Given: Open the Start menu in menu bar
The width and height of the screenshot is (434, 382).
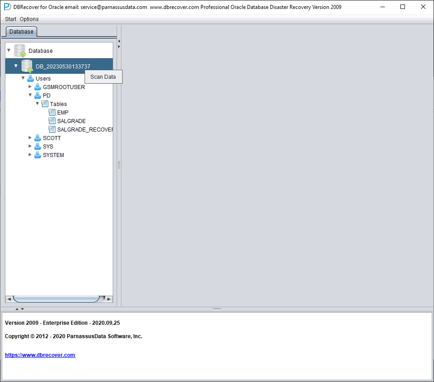Looking at the screenshot, I should point(11,19).
